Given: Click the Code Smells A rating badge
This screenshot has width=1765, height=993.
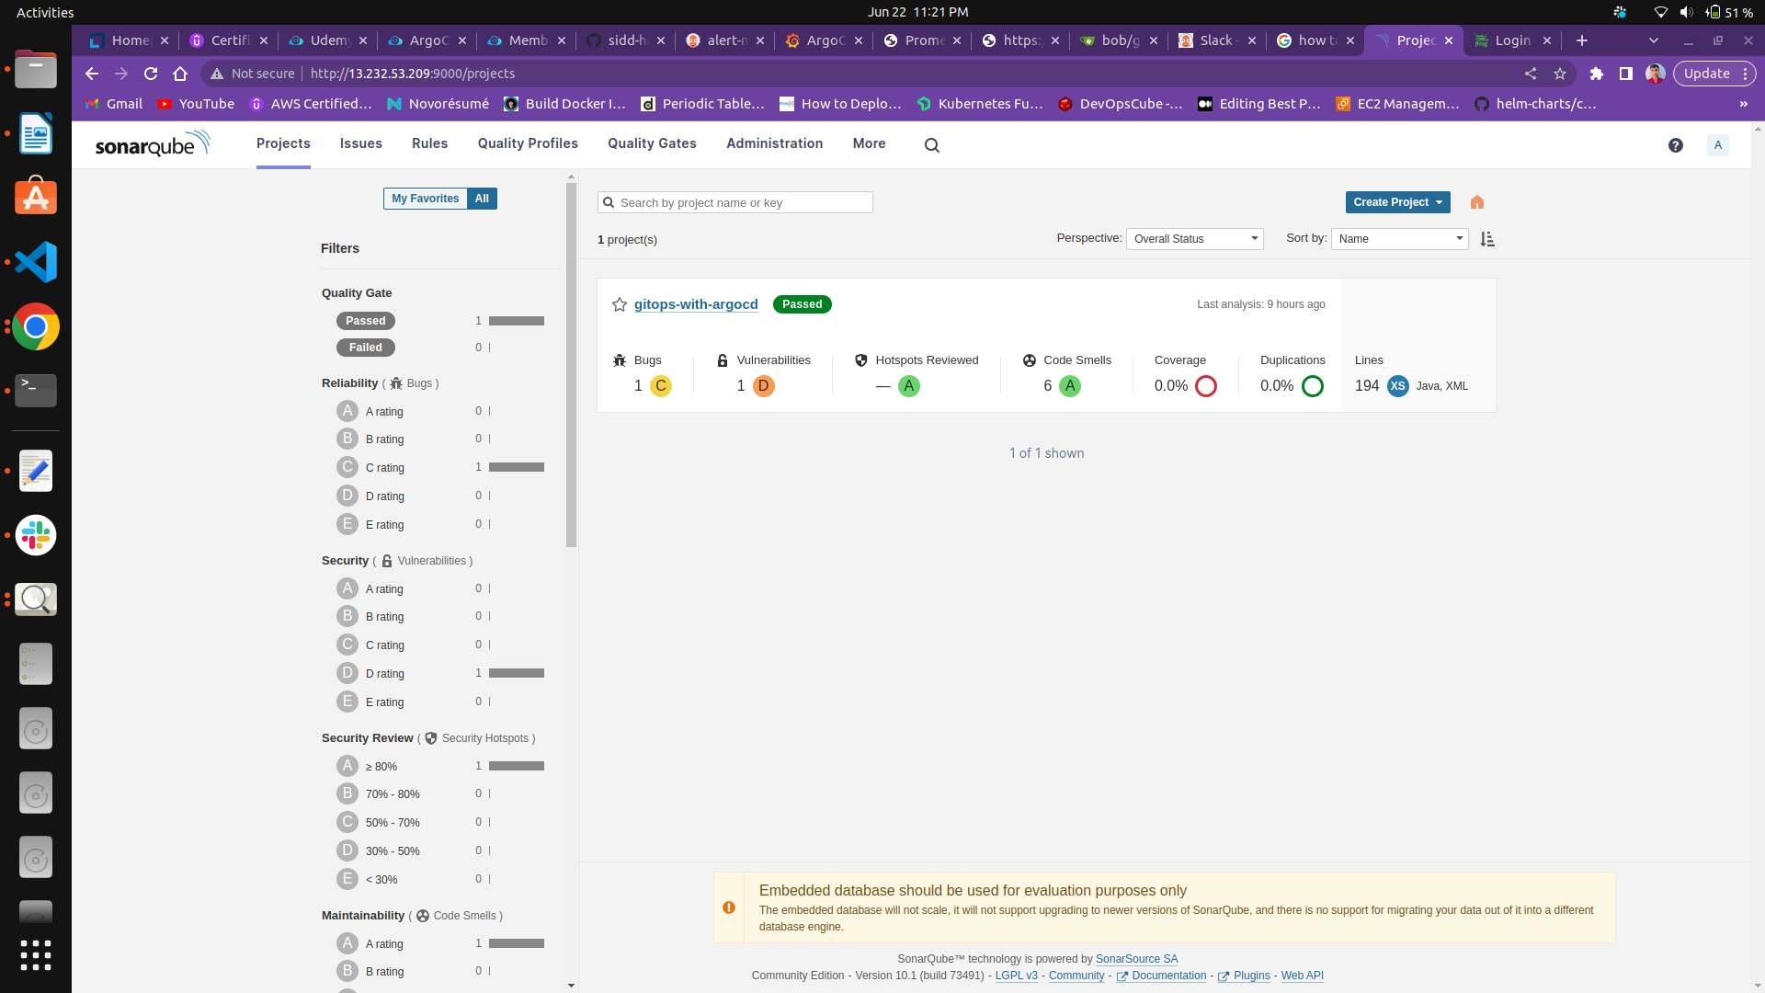Looking at the screenshot, I should click(1070, 386).
